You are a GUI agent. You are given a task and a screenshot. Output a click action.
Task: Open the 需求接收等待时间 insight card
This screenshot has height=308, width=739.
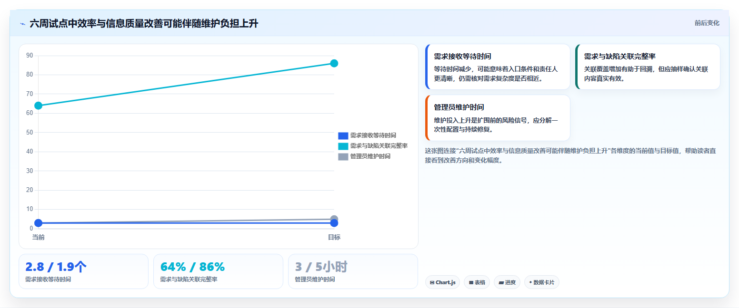(498, 67)
